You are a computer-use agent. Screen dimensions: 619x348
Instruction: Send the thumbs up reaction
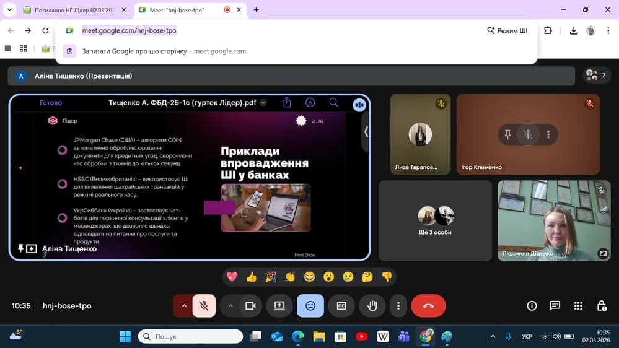click(251, 277)
